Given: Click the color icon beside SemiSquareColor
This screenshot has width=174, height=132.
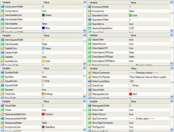Looking at the screenshot, I should click(3, 28).
